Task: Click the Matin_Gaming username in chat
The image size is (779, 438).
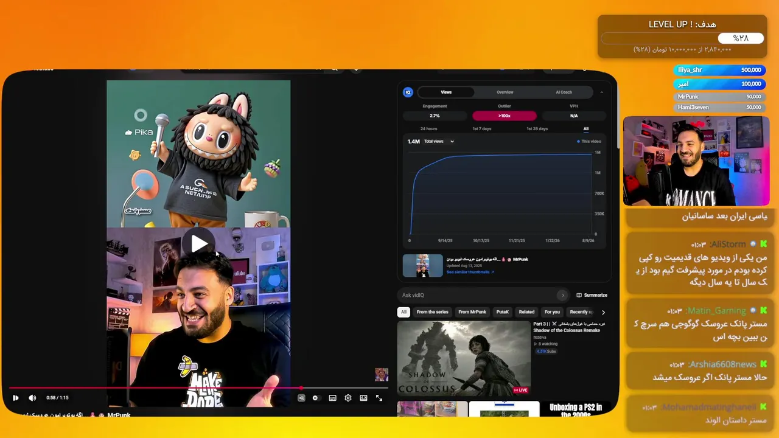Action: click(x=716, y=310)
